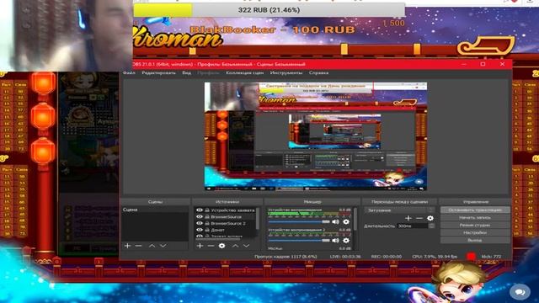Lock the BrowserSource source
Image resolution: width=539 pixels, height=303 pixels.
tap(207, 216)
